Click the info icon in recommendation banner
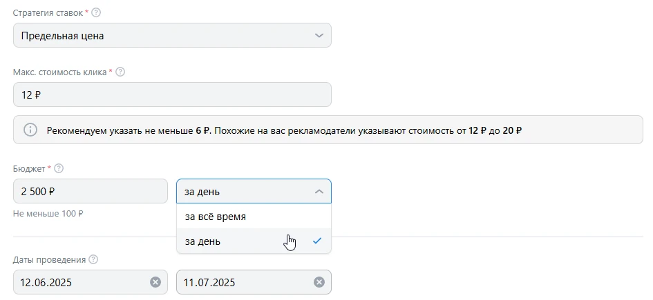Screen dimensions: 653x300 30,130
